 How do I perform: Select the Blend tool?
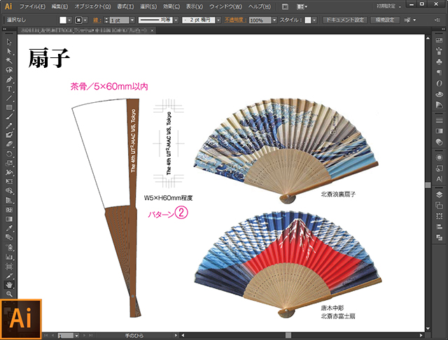click(x=9, y=237)
